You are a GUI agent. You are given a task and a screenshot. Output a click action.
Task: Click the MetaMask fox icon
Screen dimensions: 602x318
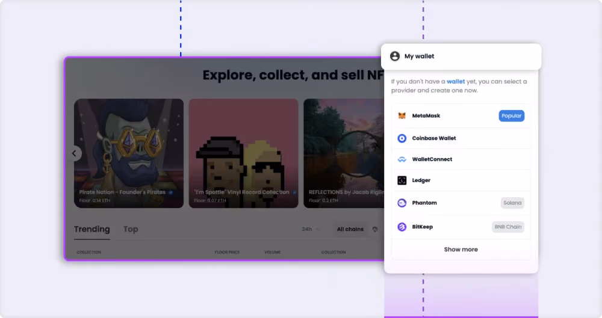402,115
